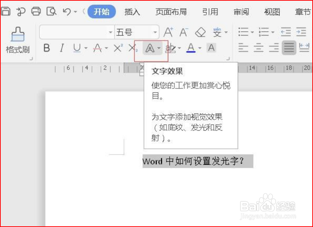The image size is (313, 227).
Task: Click the increase indent icon
Action: point(301,32)
